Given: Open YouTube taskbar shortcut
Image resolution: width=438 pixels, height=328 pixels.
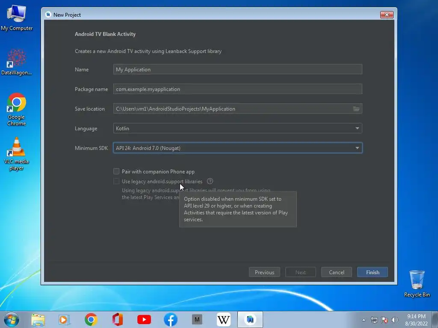Looking at the screenshot, I should (x=144, y=319).
